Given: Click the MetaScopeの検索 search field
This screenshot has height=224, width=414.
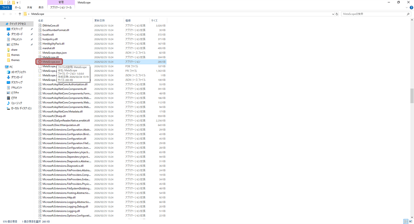Looking at the screenshot, I should [x=374, y=14].
